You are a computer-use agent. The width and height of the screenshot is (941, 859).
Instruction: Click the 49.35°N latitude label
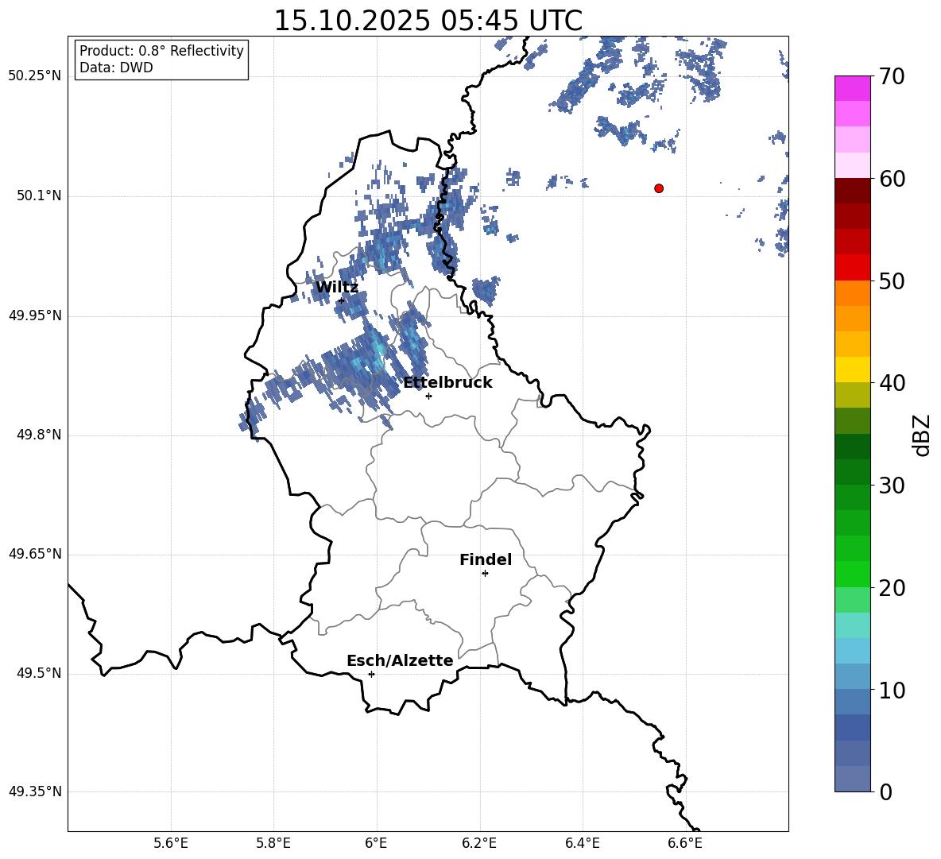click(x=35, y=791)
